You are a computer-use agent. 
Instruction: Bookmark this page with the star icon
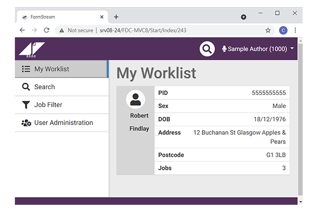click(268, 30)
